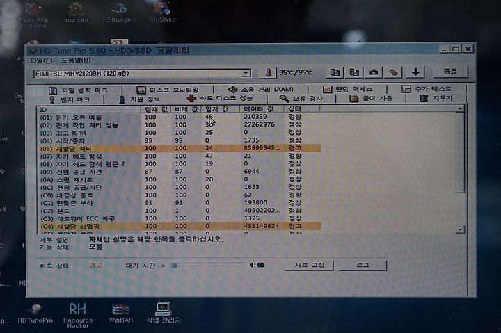
Task: Click the data value 27262976
Action: (259, 124)
